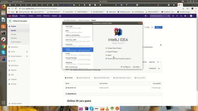Image resolution: width=198 pixels, height=111 pixels.
Task: Open the Getting Started bookmark
Action: [x=23, y=12]
